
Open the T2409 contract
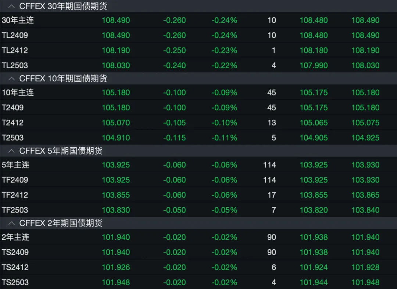coord(12,108)
